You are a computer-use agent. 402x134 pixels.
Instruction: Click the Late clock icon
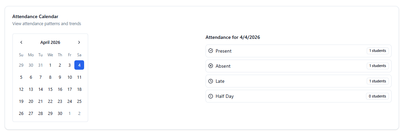click(211, 81)
